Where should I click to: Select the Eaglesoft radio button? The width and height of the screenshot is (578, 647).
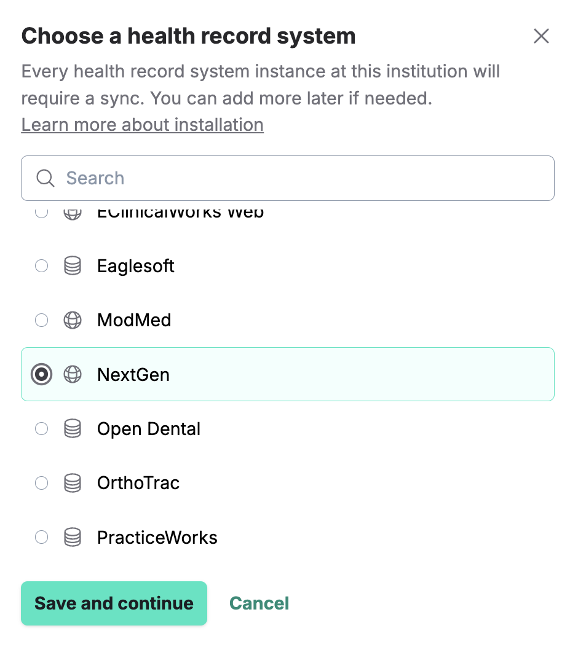41,266
